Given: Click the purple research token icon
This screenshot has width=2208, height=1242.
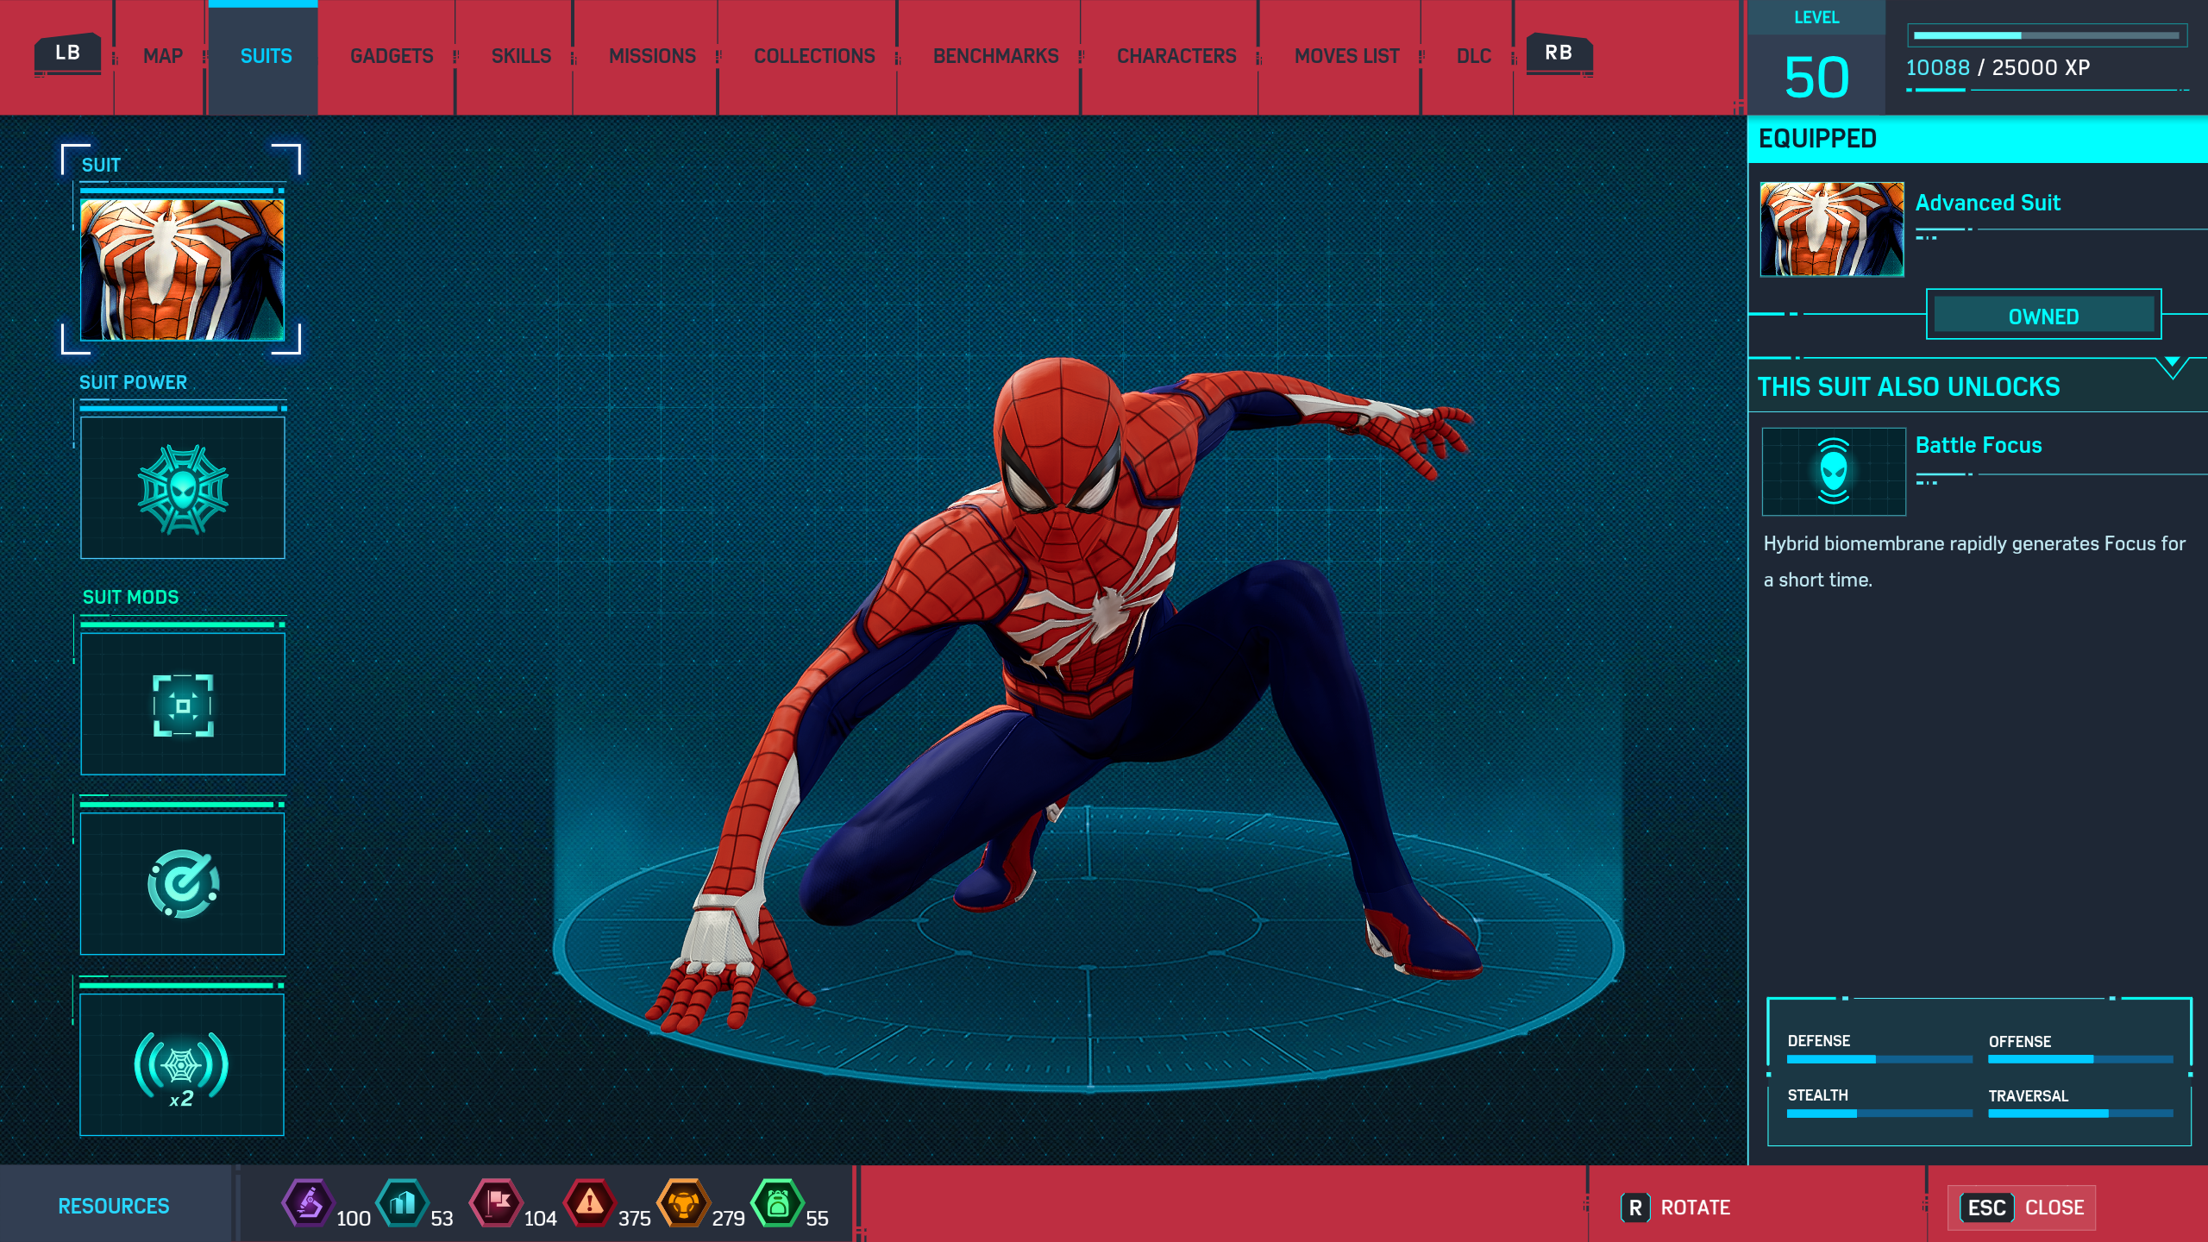Looking at the screenshot, I should pyautogui.click(x=308, y=1203).
